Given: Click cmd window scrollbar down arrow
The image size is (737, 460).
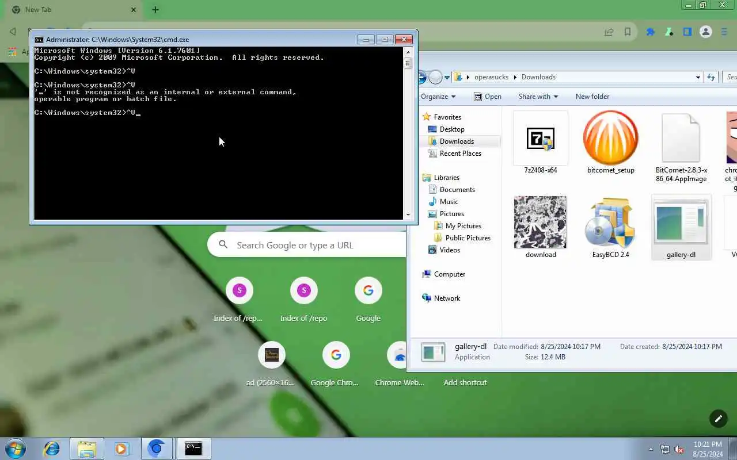Looking at the screenshot, I should [x=408, y=214].
